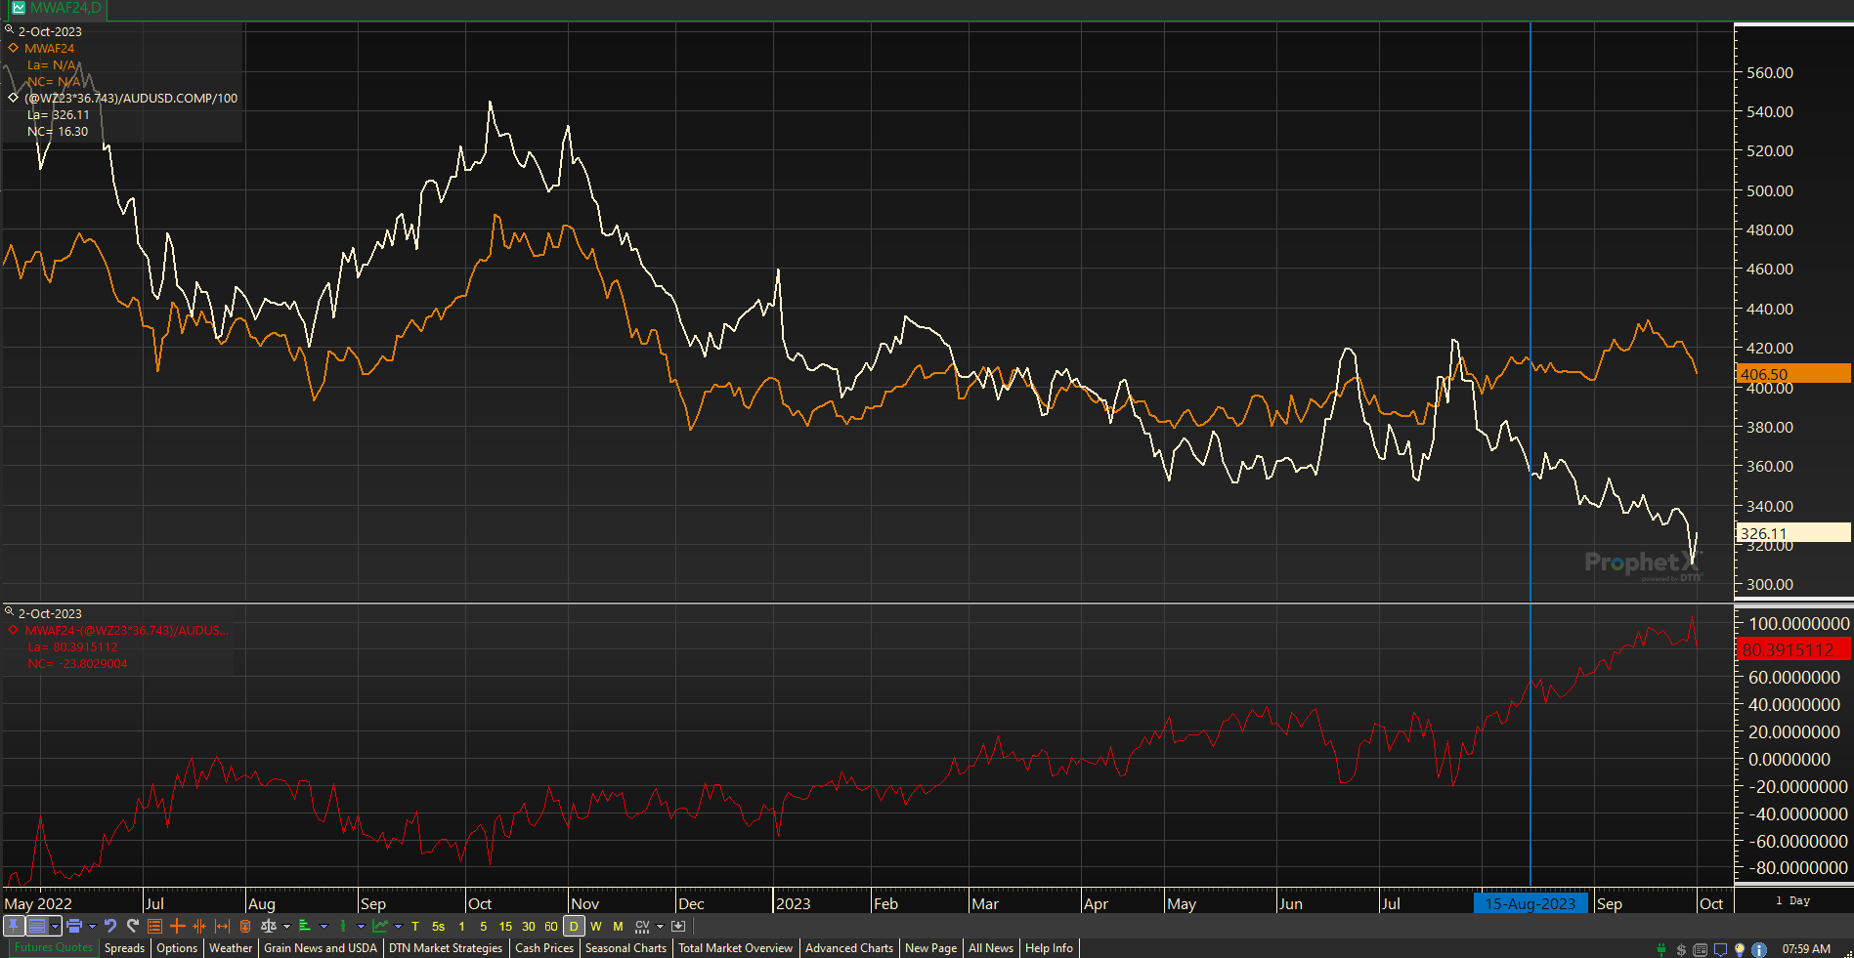
Task: Click the magnifier icon beside upper pane date
Action: [10, 29]
